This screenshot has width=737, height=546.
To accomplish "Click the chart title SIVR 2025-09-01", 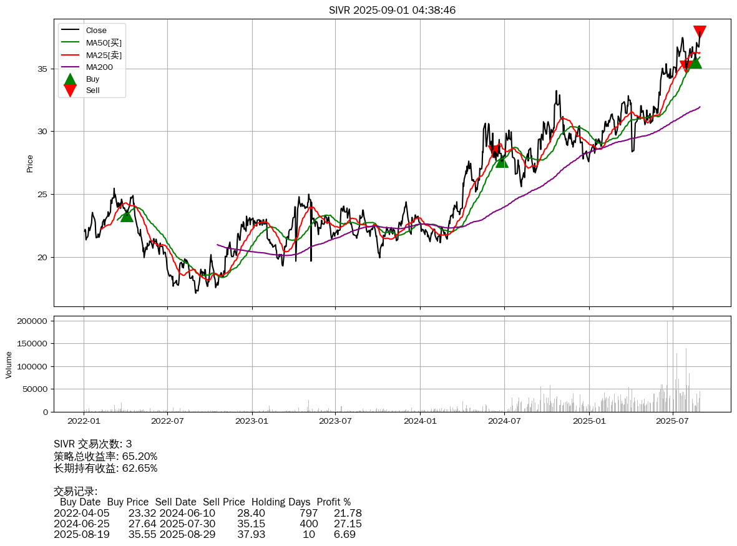I will pyautogui.click(x=392, y=10).
